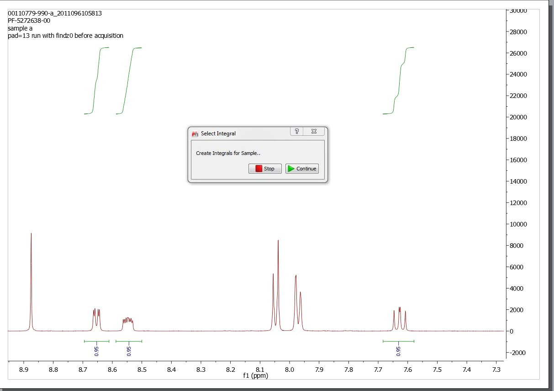This screenshot has height=391, width=554.
Task: Click the green integral curve above 8.65 ppm
Action: click(96, 81)
